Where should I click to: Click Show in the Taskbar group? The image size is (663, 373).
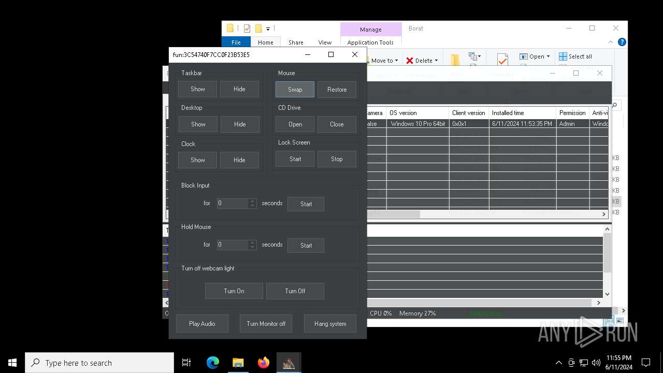tap(197, 89)
